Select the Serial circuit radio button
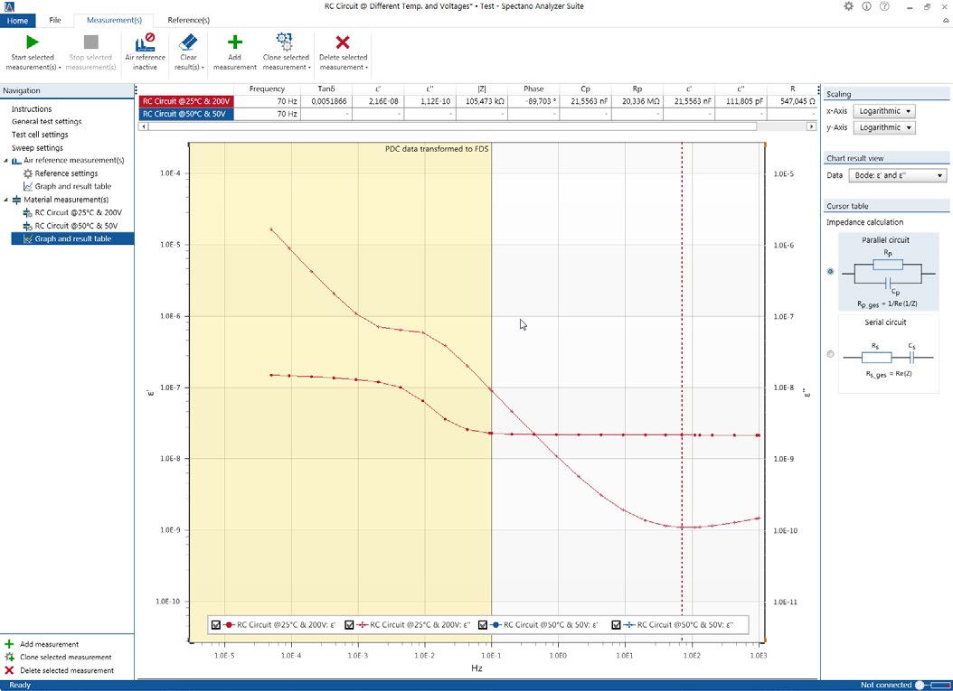The width and height of the screenshot is (953, 691). (831, 354)
